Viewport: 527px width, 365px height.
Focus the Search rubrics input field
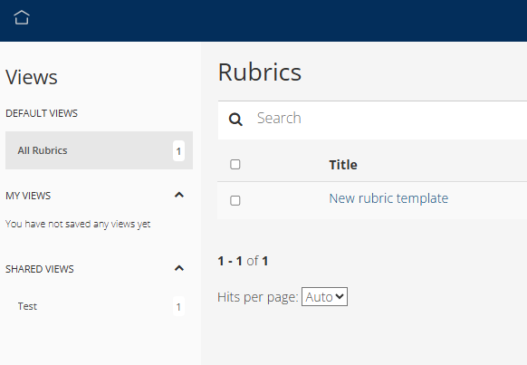point(390,119)
